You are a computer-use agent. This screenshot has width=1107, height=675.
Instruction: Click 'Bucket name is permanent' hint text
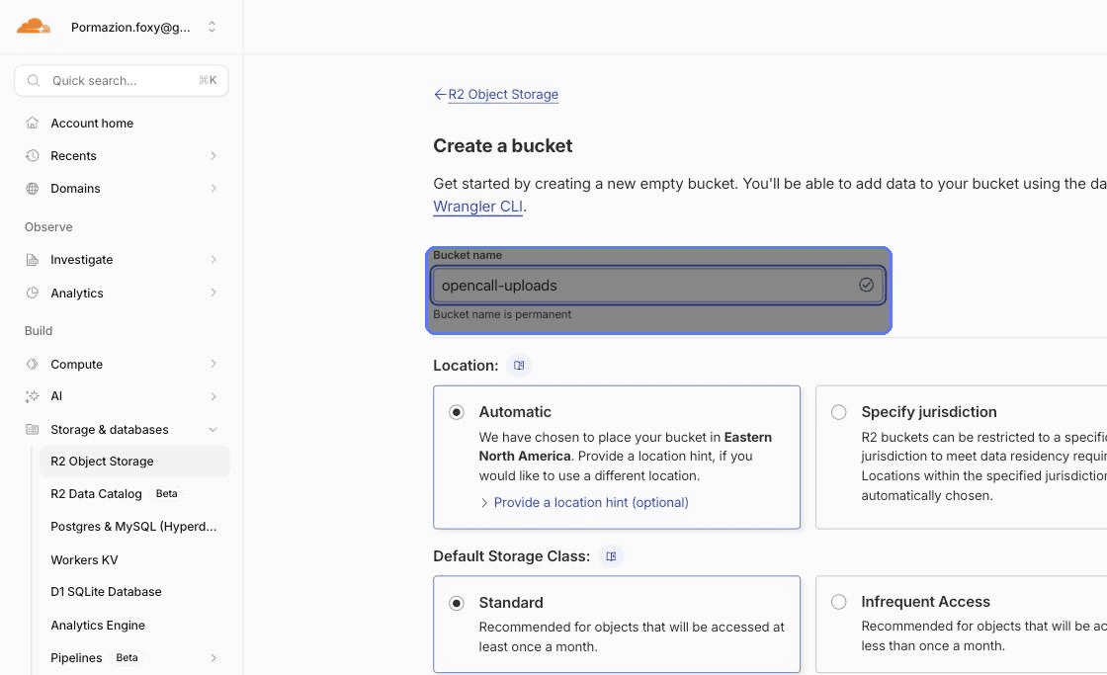click(502, 314)
